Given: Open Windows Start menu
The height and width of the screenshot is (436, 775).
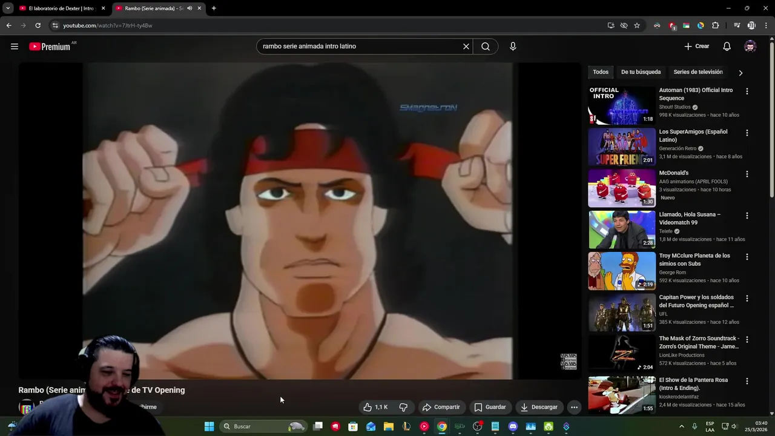Looking at the screenshot, I should [209, 426].
